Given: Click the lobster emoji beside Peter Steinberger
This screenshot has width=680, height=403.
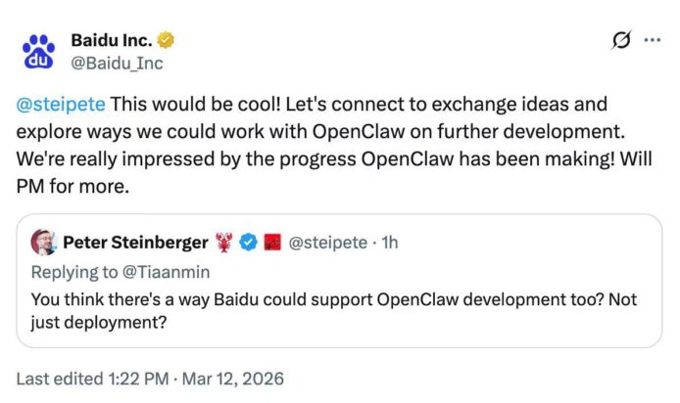Looking at the screenshot, I should click(226, 242).
